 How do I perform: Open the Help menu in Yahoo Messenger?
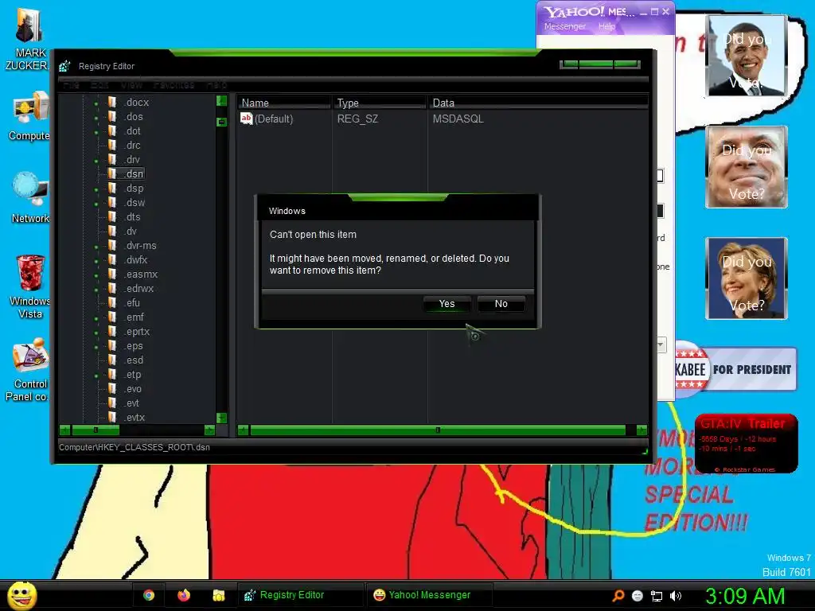tap(606, 26)
